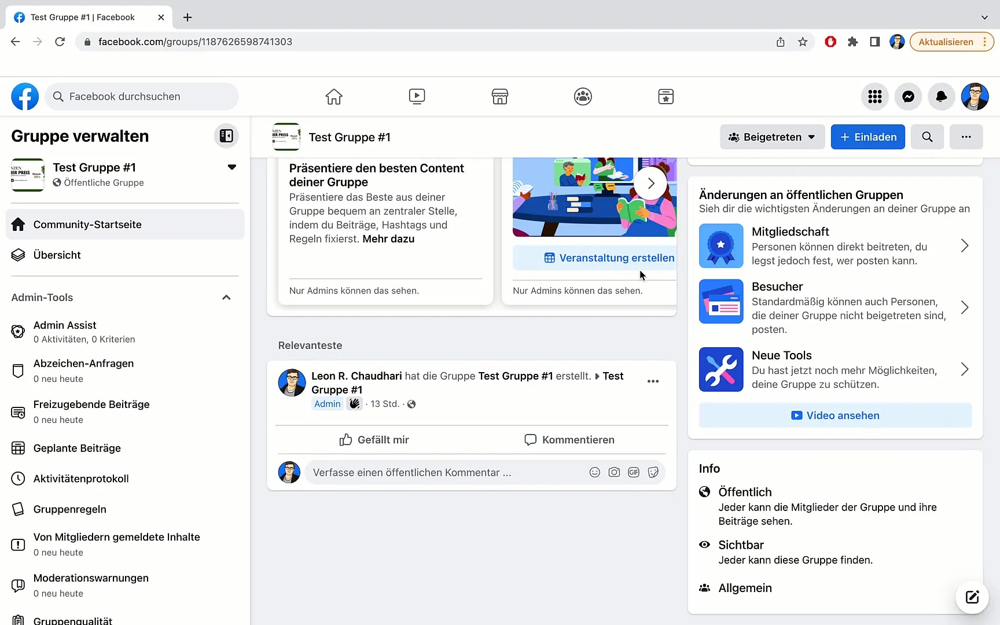Add a sticker to the comment
The image size is (1000, 625).
coord(653,472)
